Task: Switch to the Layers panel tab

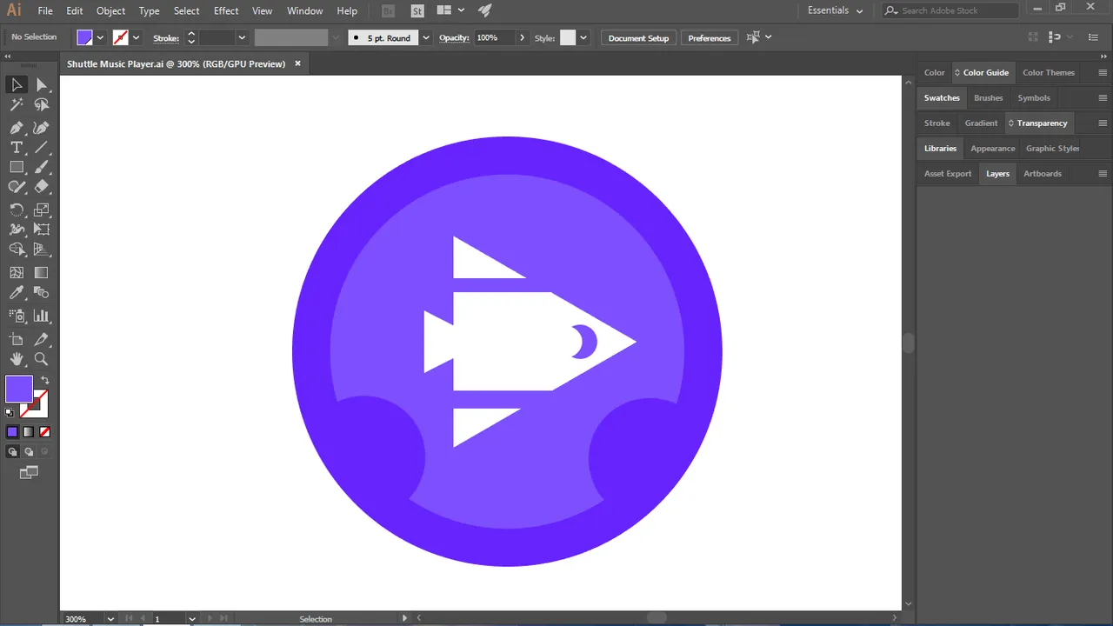Action: (x=997, y=173)
